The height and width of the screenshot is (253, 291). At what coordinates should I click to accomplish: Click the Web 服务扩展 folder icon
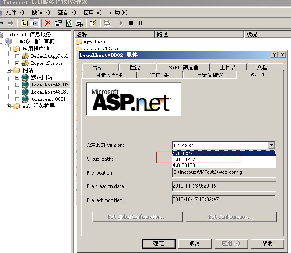coord(17,106)
